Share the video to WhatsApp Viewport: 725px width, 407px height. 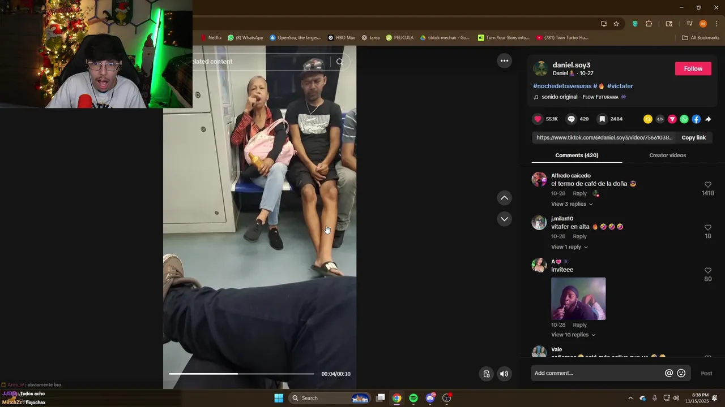[684, 119]
